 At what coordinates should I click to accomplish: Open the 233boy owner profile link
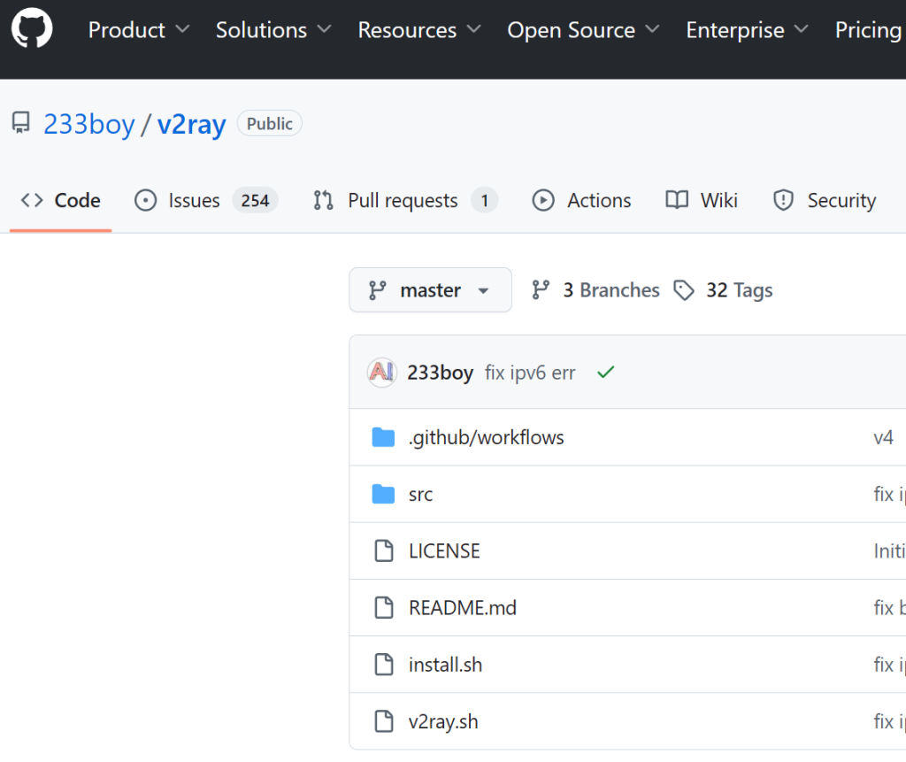(89, 124)
